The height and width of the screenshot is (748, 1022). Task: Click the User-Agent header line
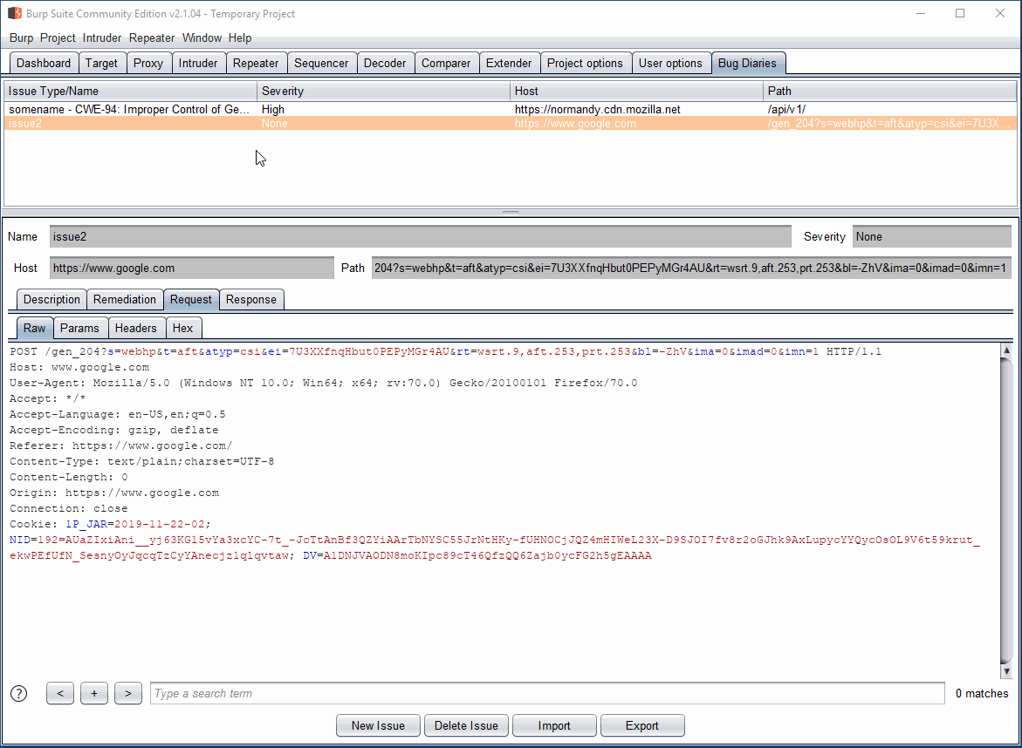coord(323,383)
